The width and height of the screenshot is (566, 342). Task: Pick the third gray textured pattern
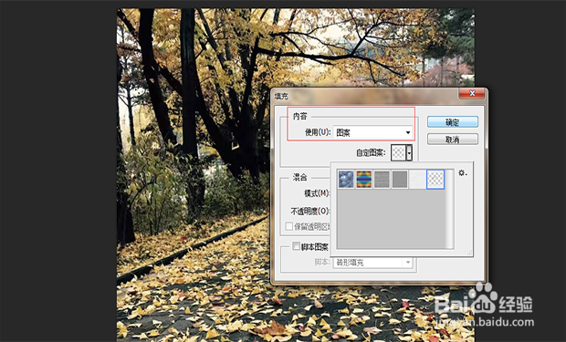tap(382, 180)
